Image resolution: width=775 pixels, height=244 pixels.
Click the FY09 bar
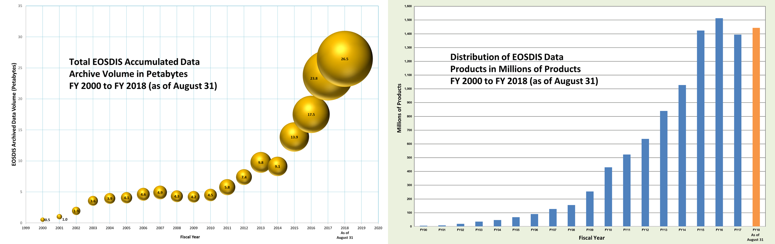tap(590, 209)
